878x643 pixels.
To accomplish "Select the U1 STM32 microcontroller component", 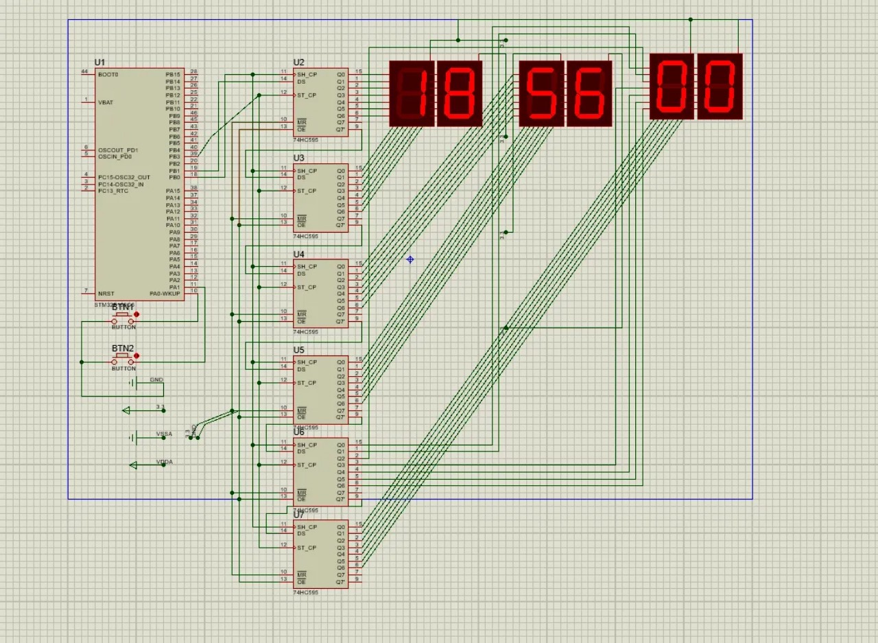I will (x=140, y=184).
